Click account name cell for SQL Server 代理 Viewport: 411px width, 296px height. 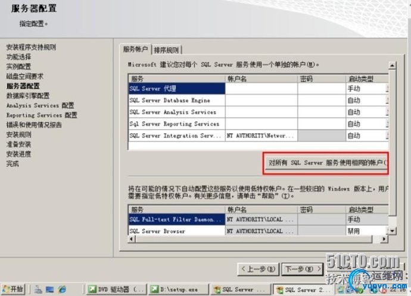261,89
